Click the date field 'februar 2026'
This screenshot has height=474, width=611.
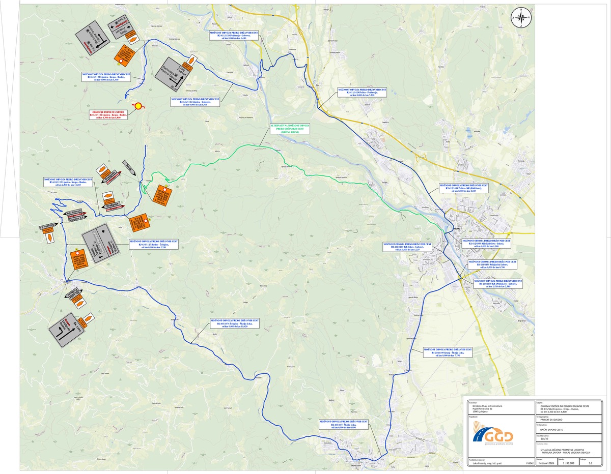pos(545,463)
